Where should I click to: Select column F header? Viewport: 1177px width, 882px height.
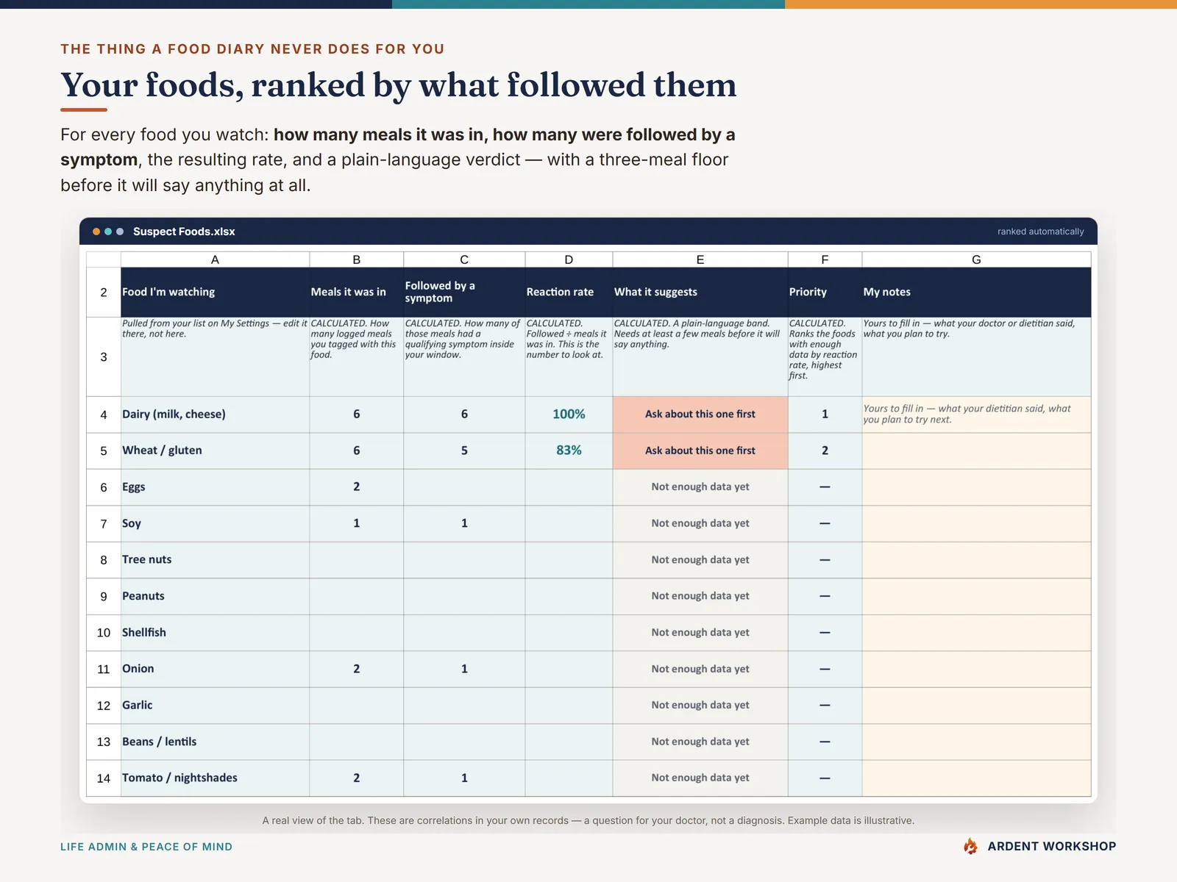825,259
